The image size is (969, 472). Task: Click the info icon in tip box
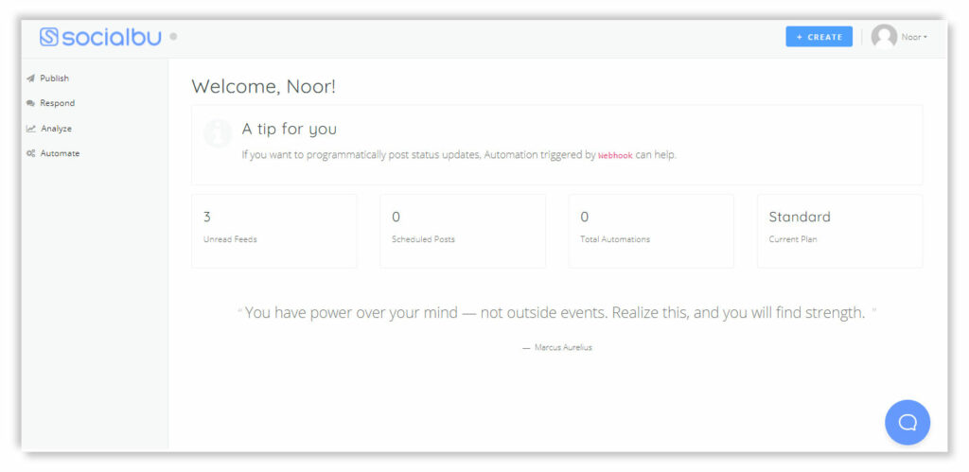[218, 133]
